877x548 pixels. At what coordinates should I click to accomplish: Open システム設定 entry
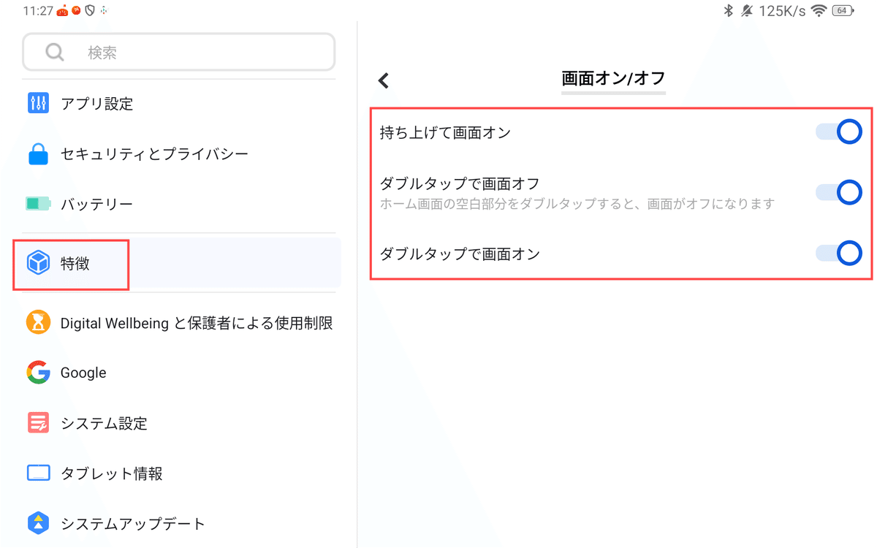click(x=179, y=423)
